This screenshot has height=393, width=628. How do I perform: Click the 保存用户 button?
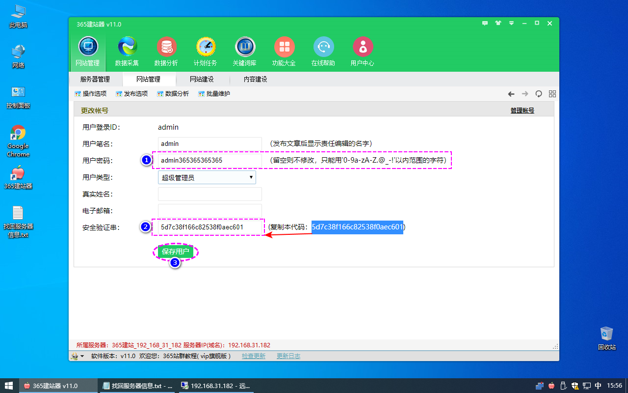click(x=176, y=252)
